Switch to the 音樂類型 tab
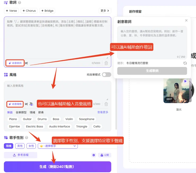 (x=21, y=112)
